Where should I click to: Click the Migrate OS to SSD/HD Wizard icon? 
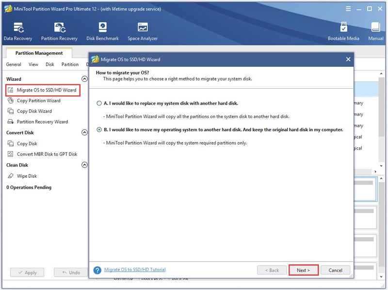click(10, 90)
